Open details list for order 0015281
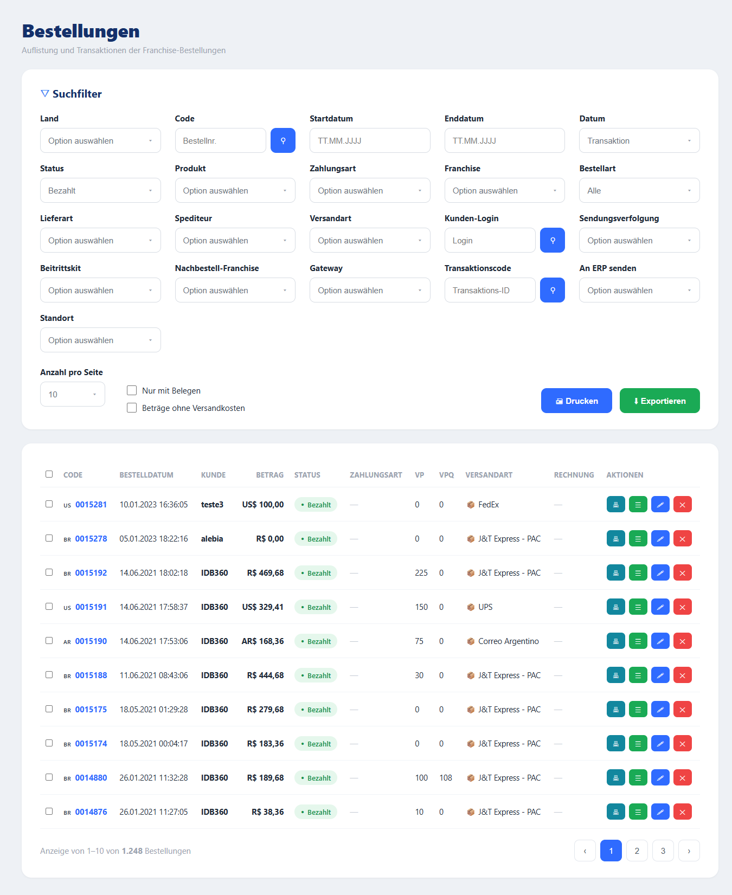This screenshot has width=732, height=895. (x=638, y=505)
